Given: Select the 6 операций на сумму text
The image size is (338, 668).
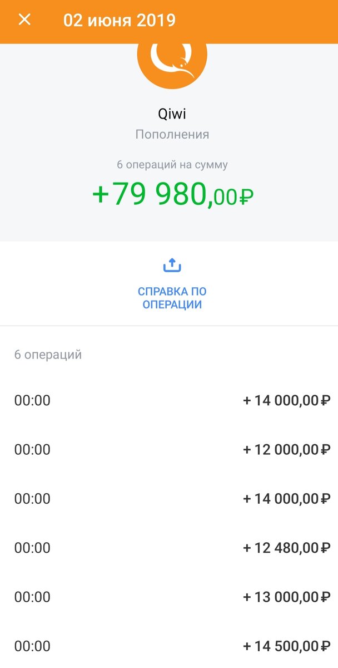Looking at the screenshot, I should pyautogui.click(x=171, y=162).
